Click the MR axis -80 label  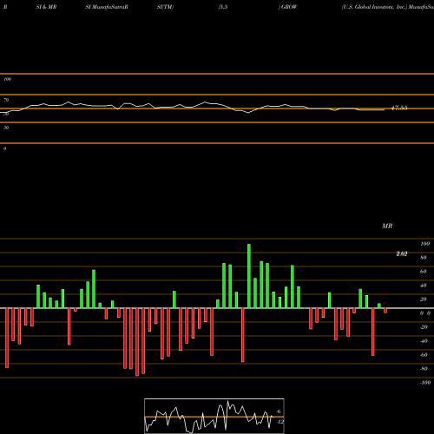point(424,369)
